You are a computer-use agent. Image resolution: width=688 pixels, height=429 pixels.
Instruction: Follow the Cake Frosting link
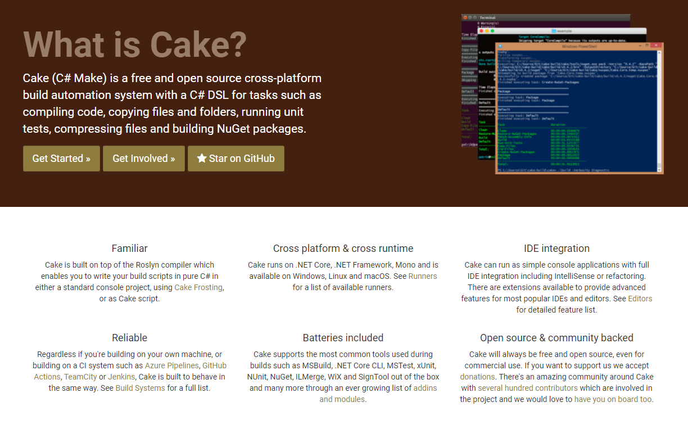tap(198, 287)
